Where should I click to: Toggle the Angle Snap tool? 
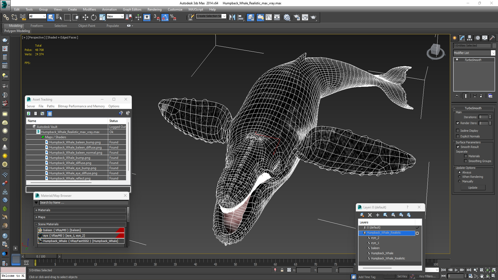click(165, 17)
